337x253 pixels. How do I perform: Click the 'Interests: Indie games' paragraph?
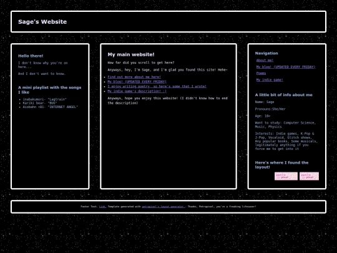point(286,141)
